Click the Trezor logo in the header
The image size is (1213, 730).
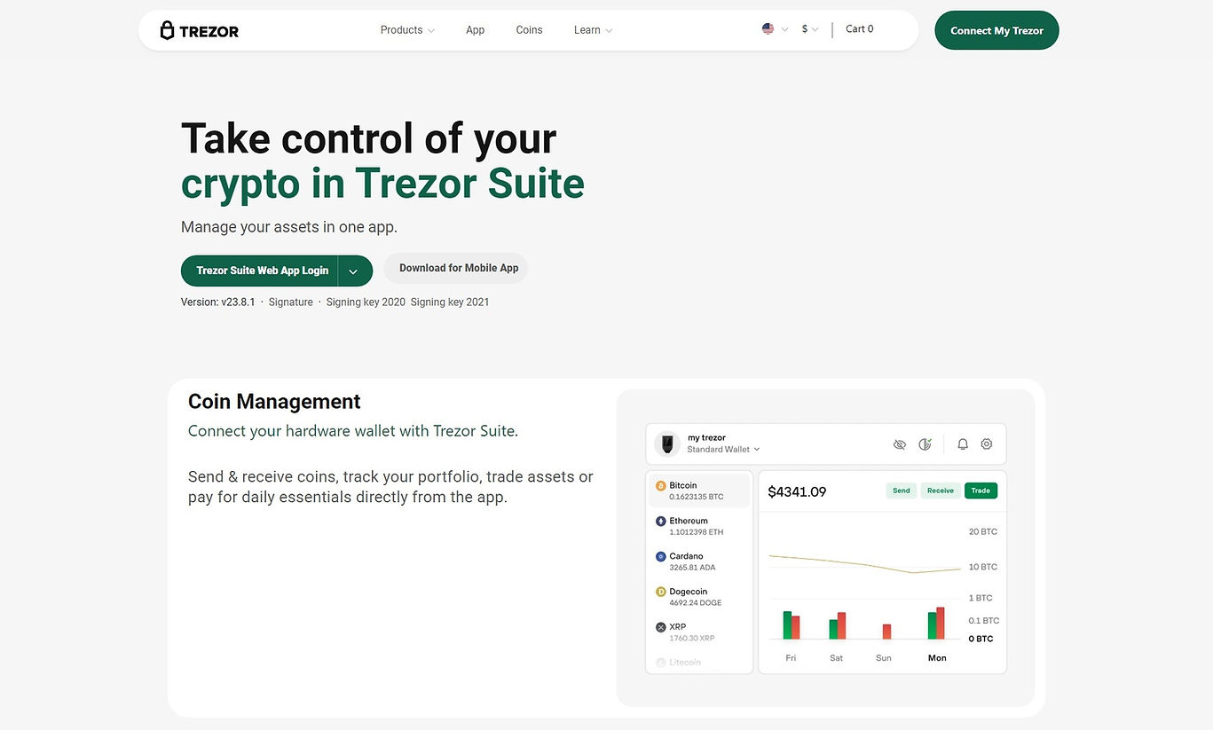(200, 30)
